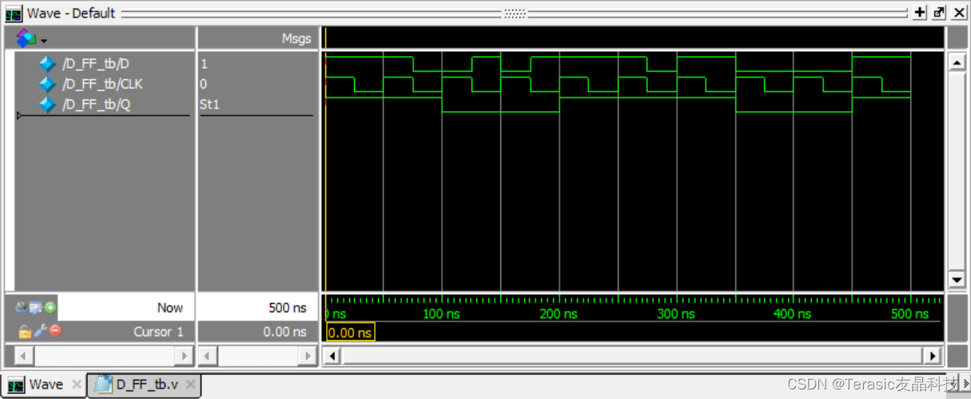
Task: Click the Cursor 1 label
Action: 158,332
